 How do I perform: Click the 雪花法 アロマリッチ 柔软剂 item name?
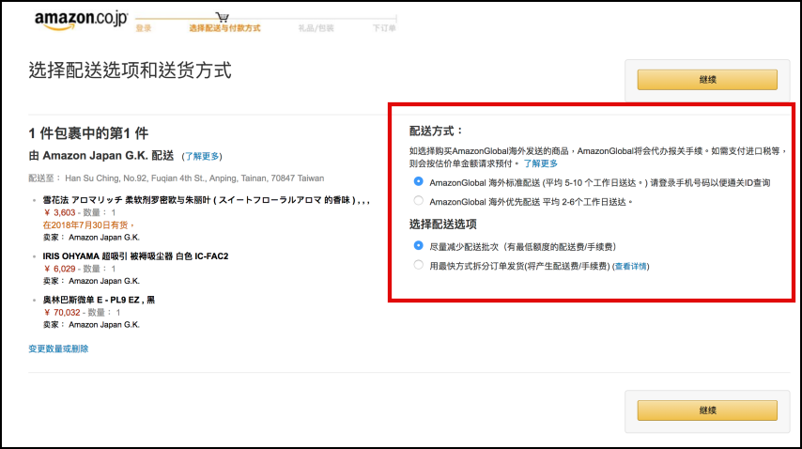pyautogui.click(x=206, y=200)
